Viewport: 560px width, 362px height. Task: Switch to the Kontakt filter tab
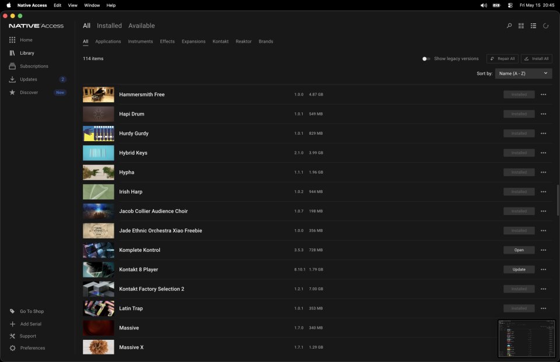pyautogui.click(x=220, y=41)
